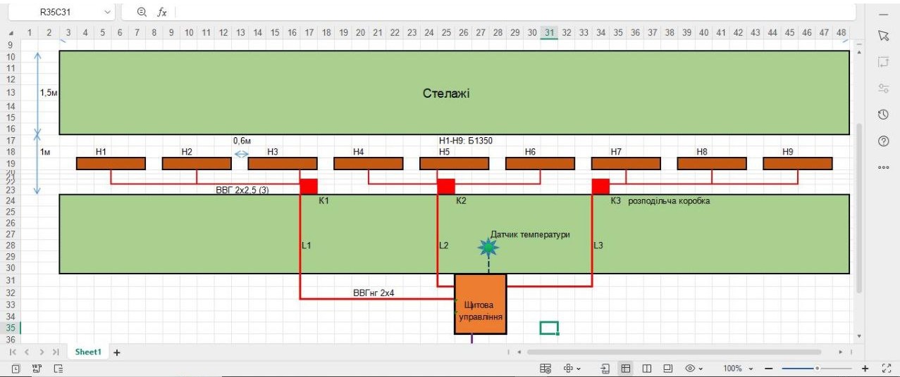Select the Стелажі green rectangle shape

[454, 92]
